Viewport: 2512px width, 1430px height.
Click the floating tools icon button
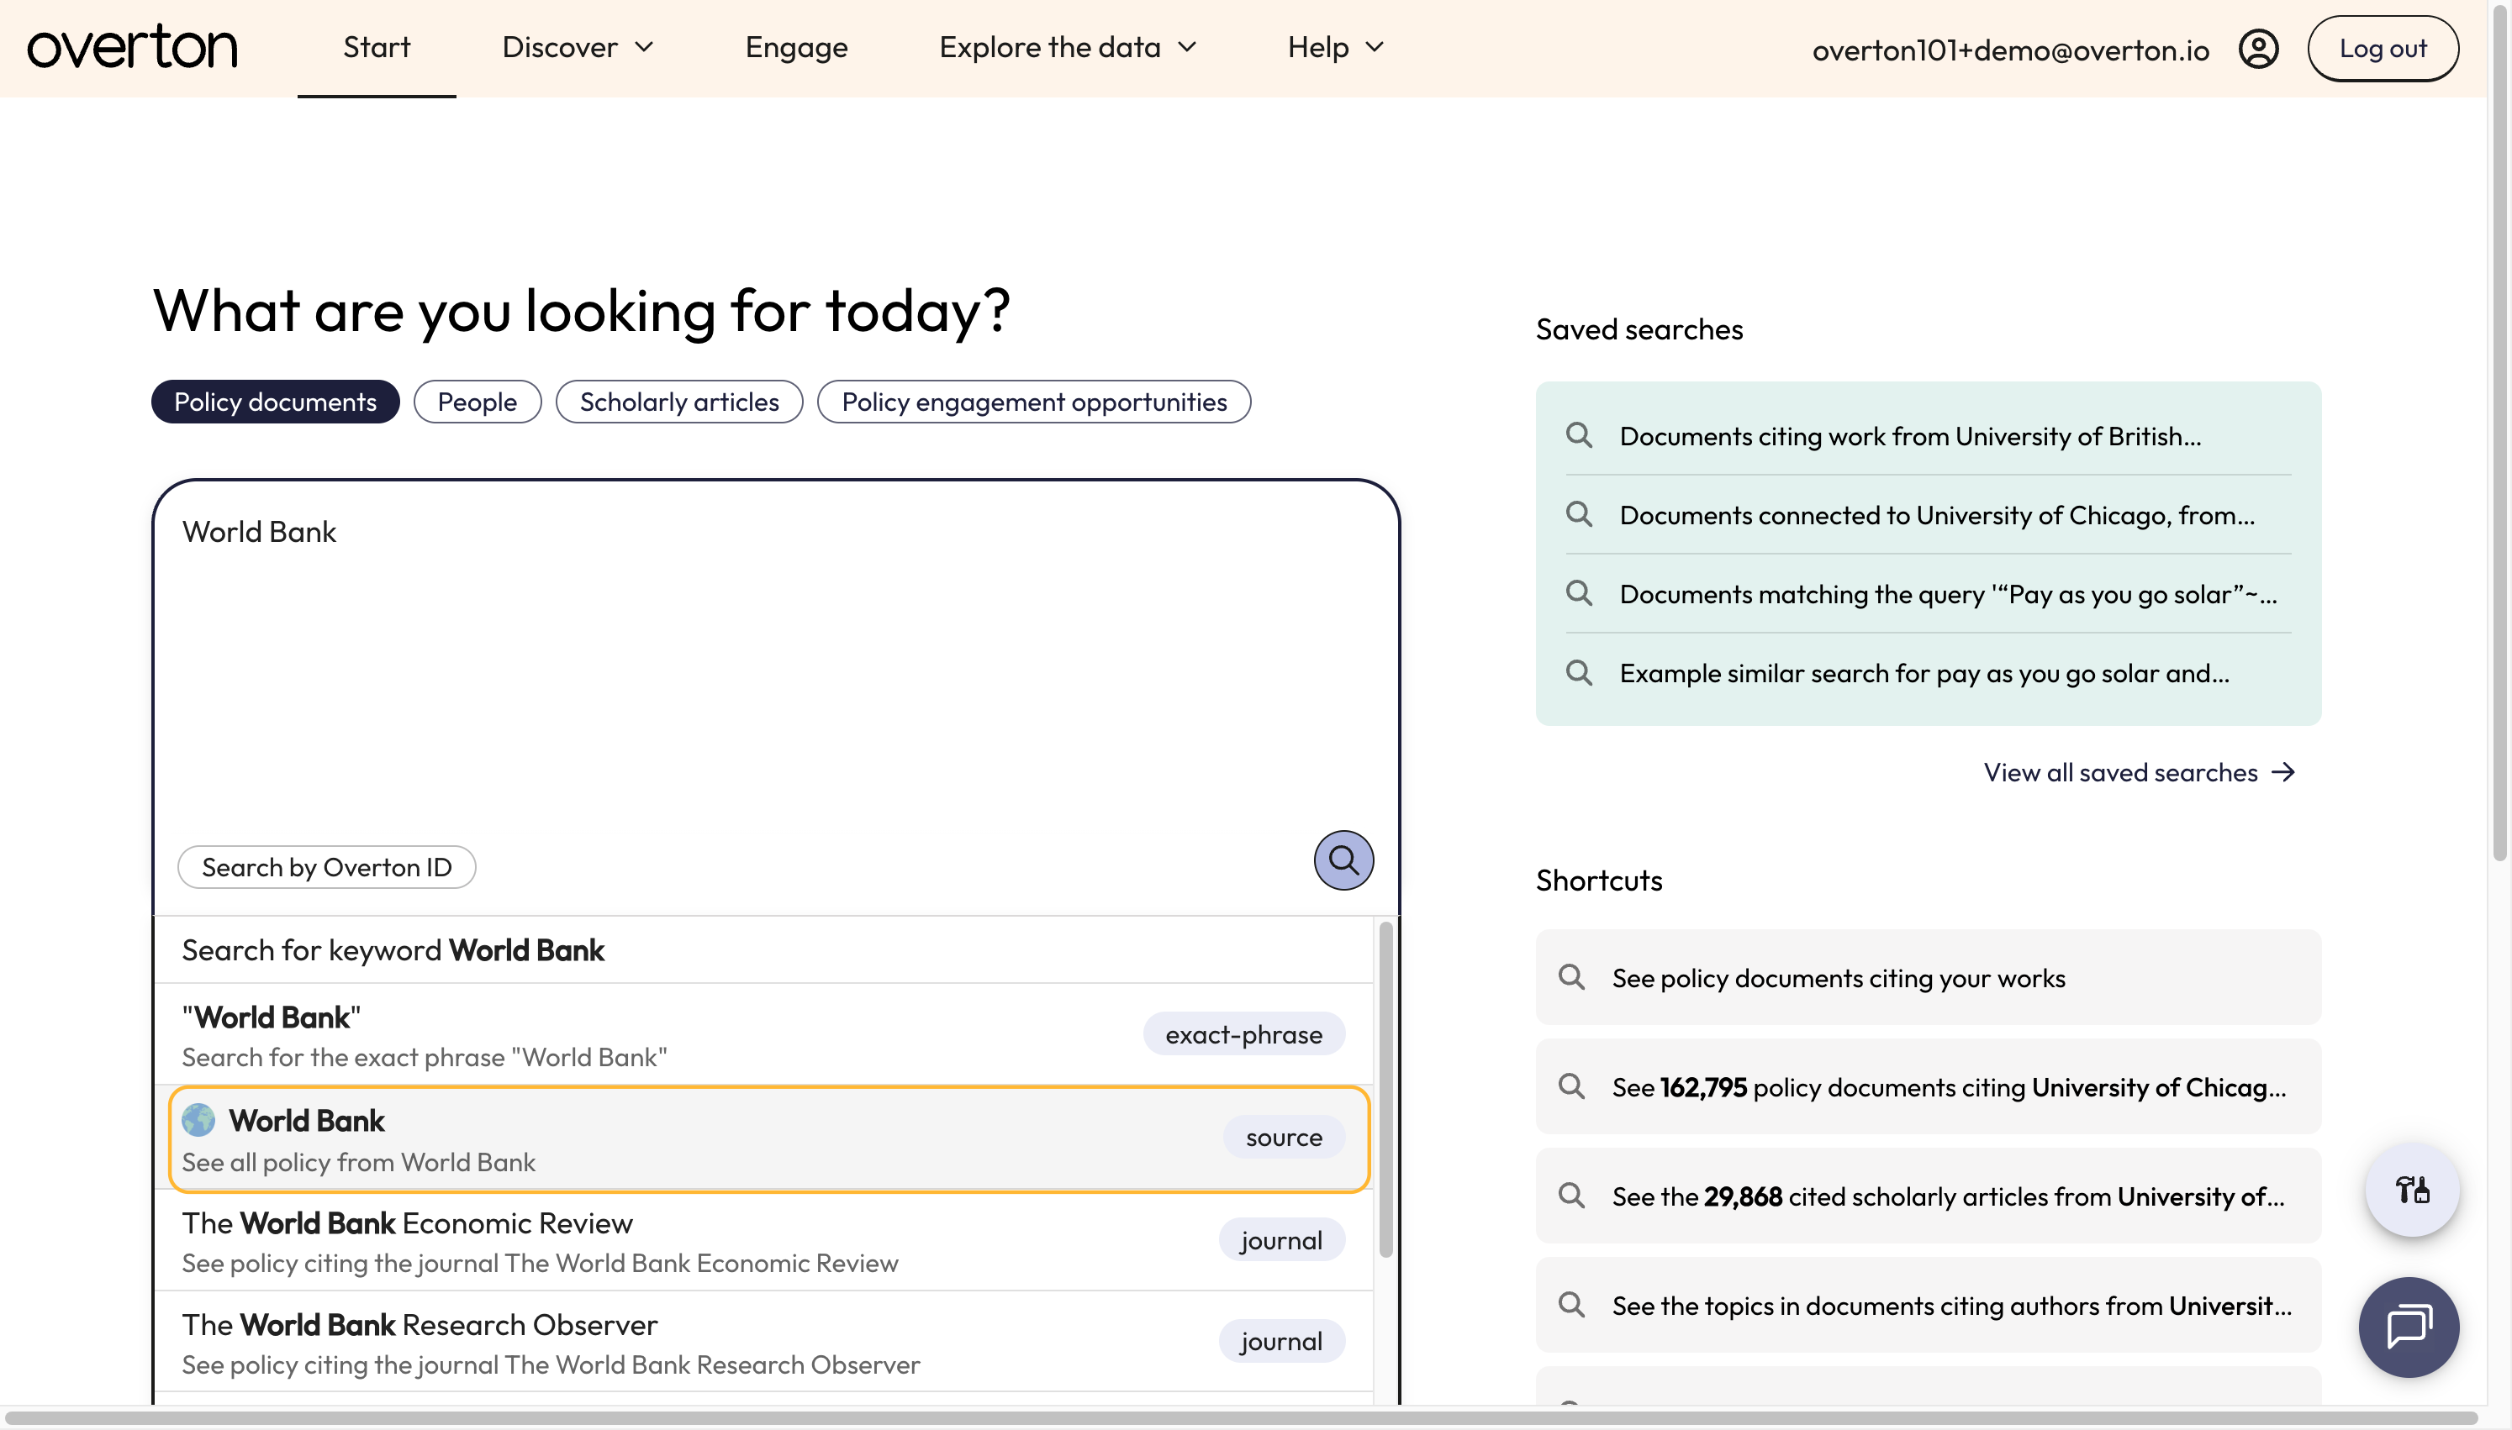[x=2412, y=1190]
